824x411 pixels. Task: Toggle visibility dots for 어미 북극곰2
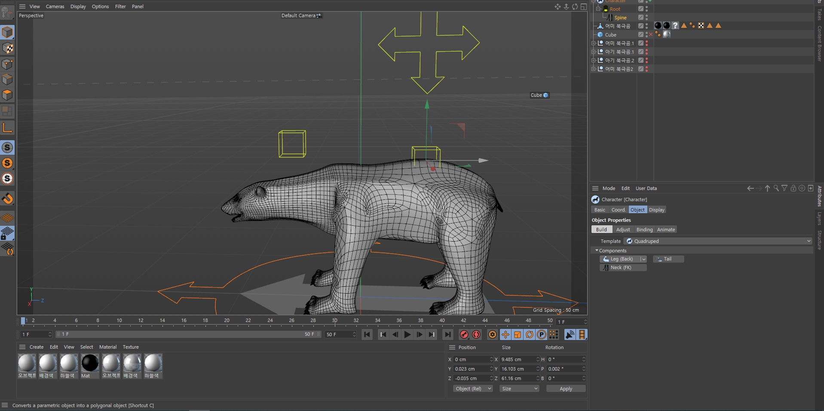click(x=646, y=69)
